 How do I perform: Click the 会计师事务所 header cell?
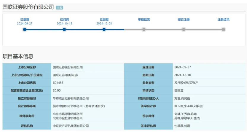[27, 106]
